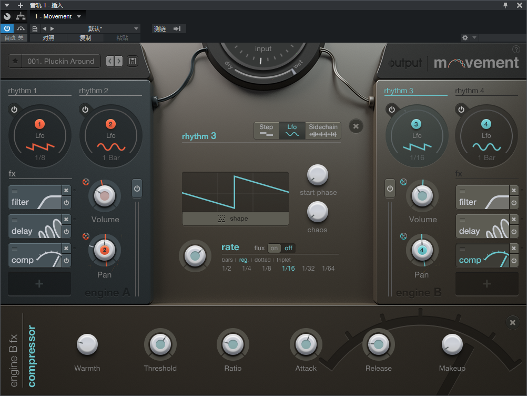This screenshot has width=527, height=396.
Task: Turn flux off
Action: [x=288, y=249]
